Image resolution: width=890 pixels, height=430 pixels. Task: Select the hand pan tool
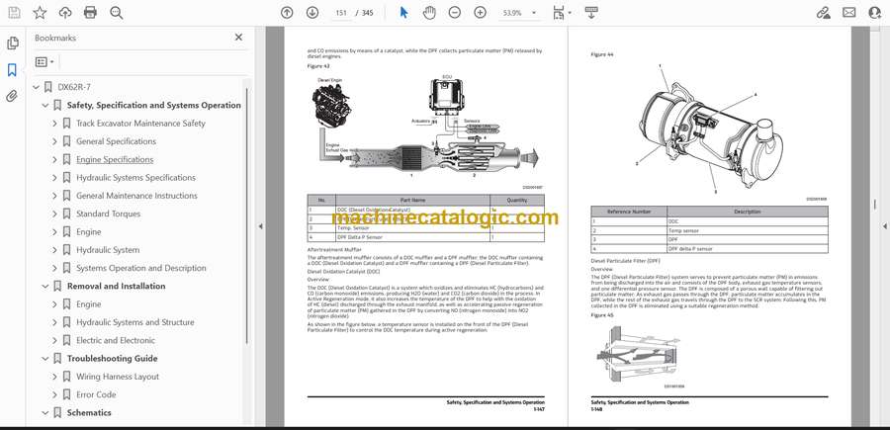pos(430,13)
